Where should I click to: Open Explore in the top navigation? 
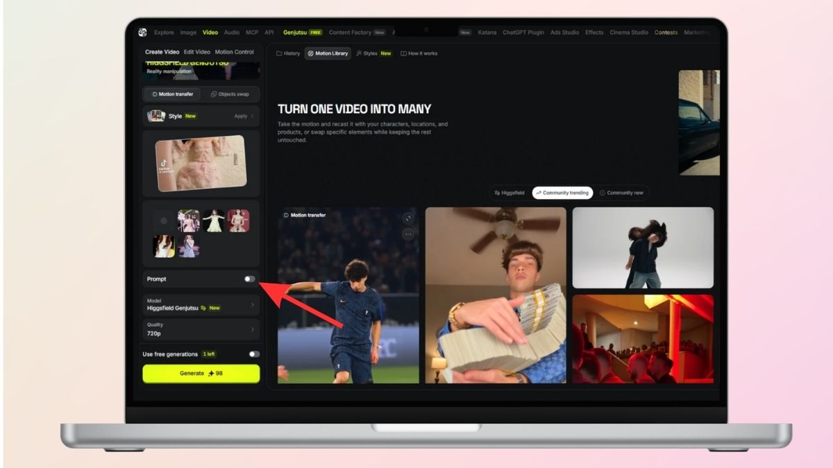click(x=165, y=33)
